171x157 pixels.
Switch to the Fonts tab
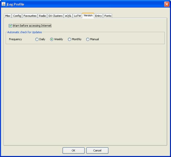pyautogui.click(x=108, y=16)
